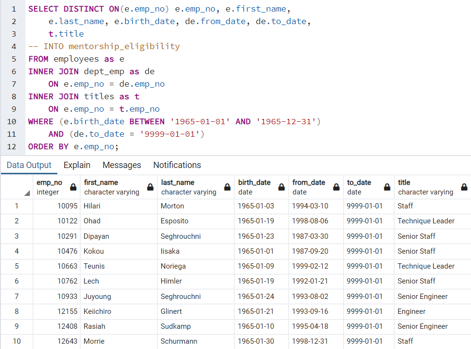
Task: Select the title column header
Action: (432, 187)
